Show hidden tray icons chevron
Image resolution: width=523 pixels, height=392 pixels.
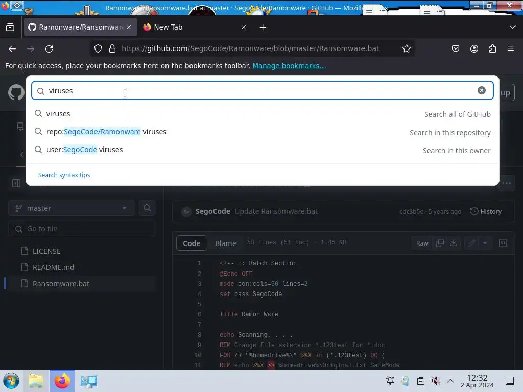[x=450, y=381]
